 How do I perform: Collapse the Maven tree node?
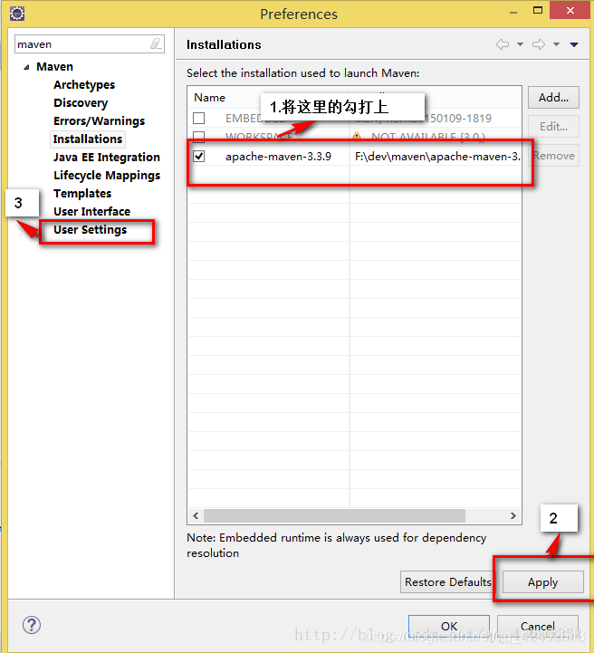[x=26, y=67]
